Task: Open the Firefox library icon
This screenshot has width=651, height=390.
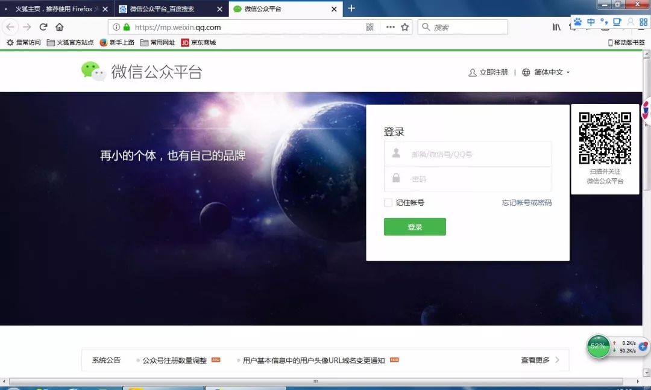Action: [x=556, y=27]
